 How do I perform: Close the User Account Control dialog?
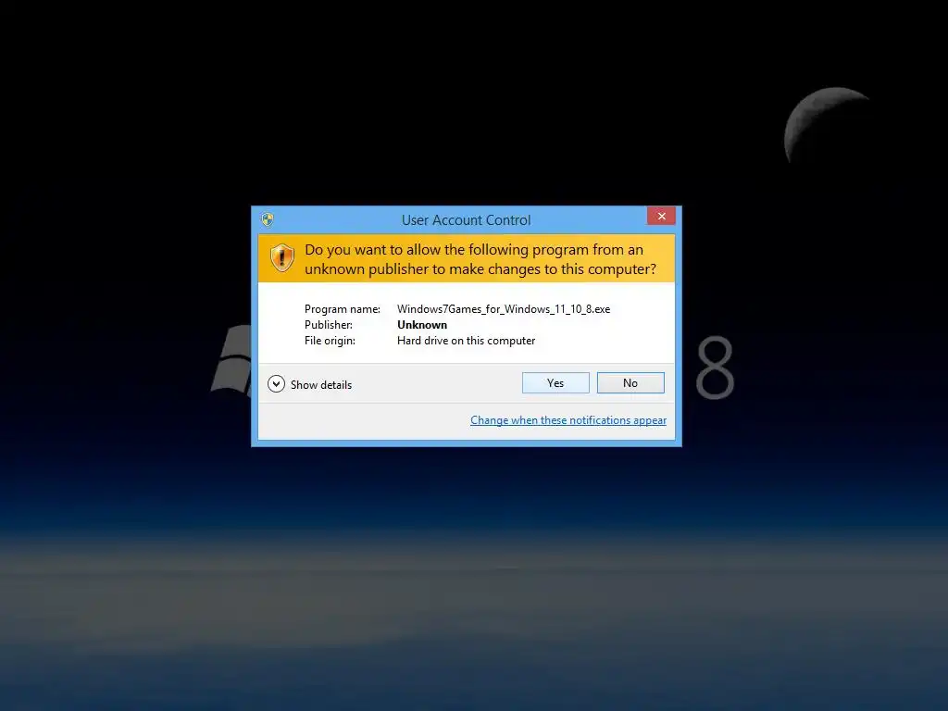pyautogui.click(x=661, y=216)
